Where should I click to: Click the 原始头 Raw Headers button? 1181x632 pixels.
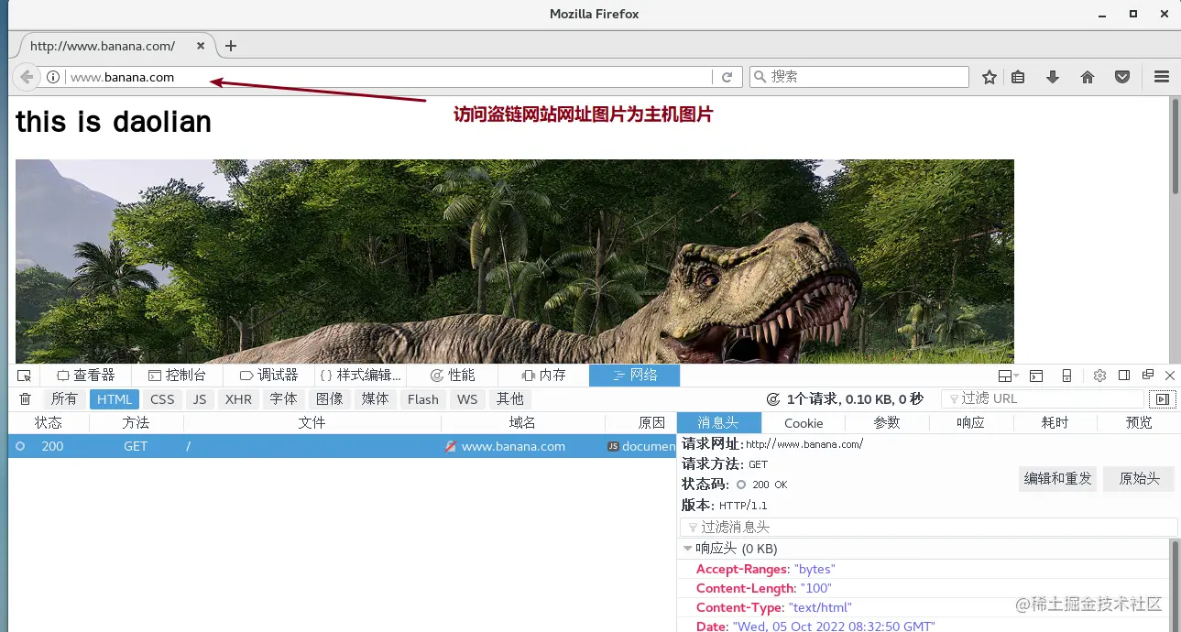(1138, 478)
